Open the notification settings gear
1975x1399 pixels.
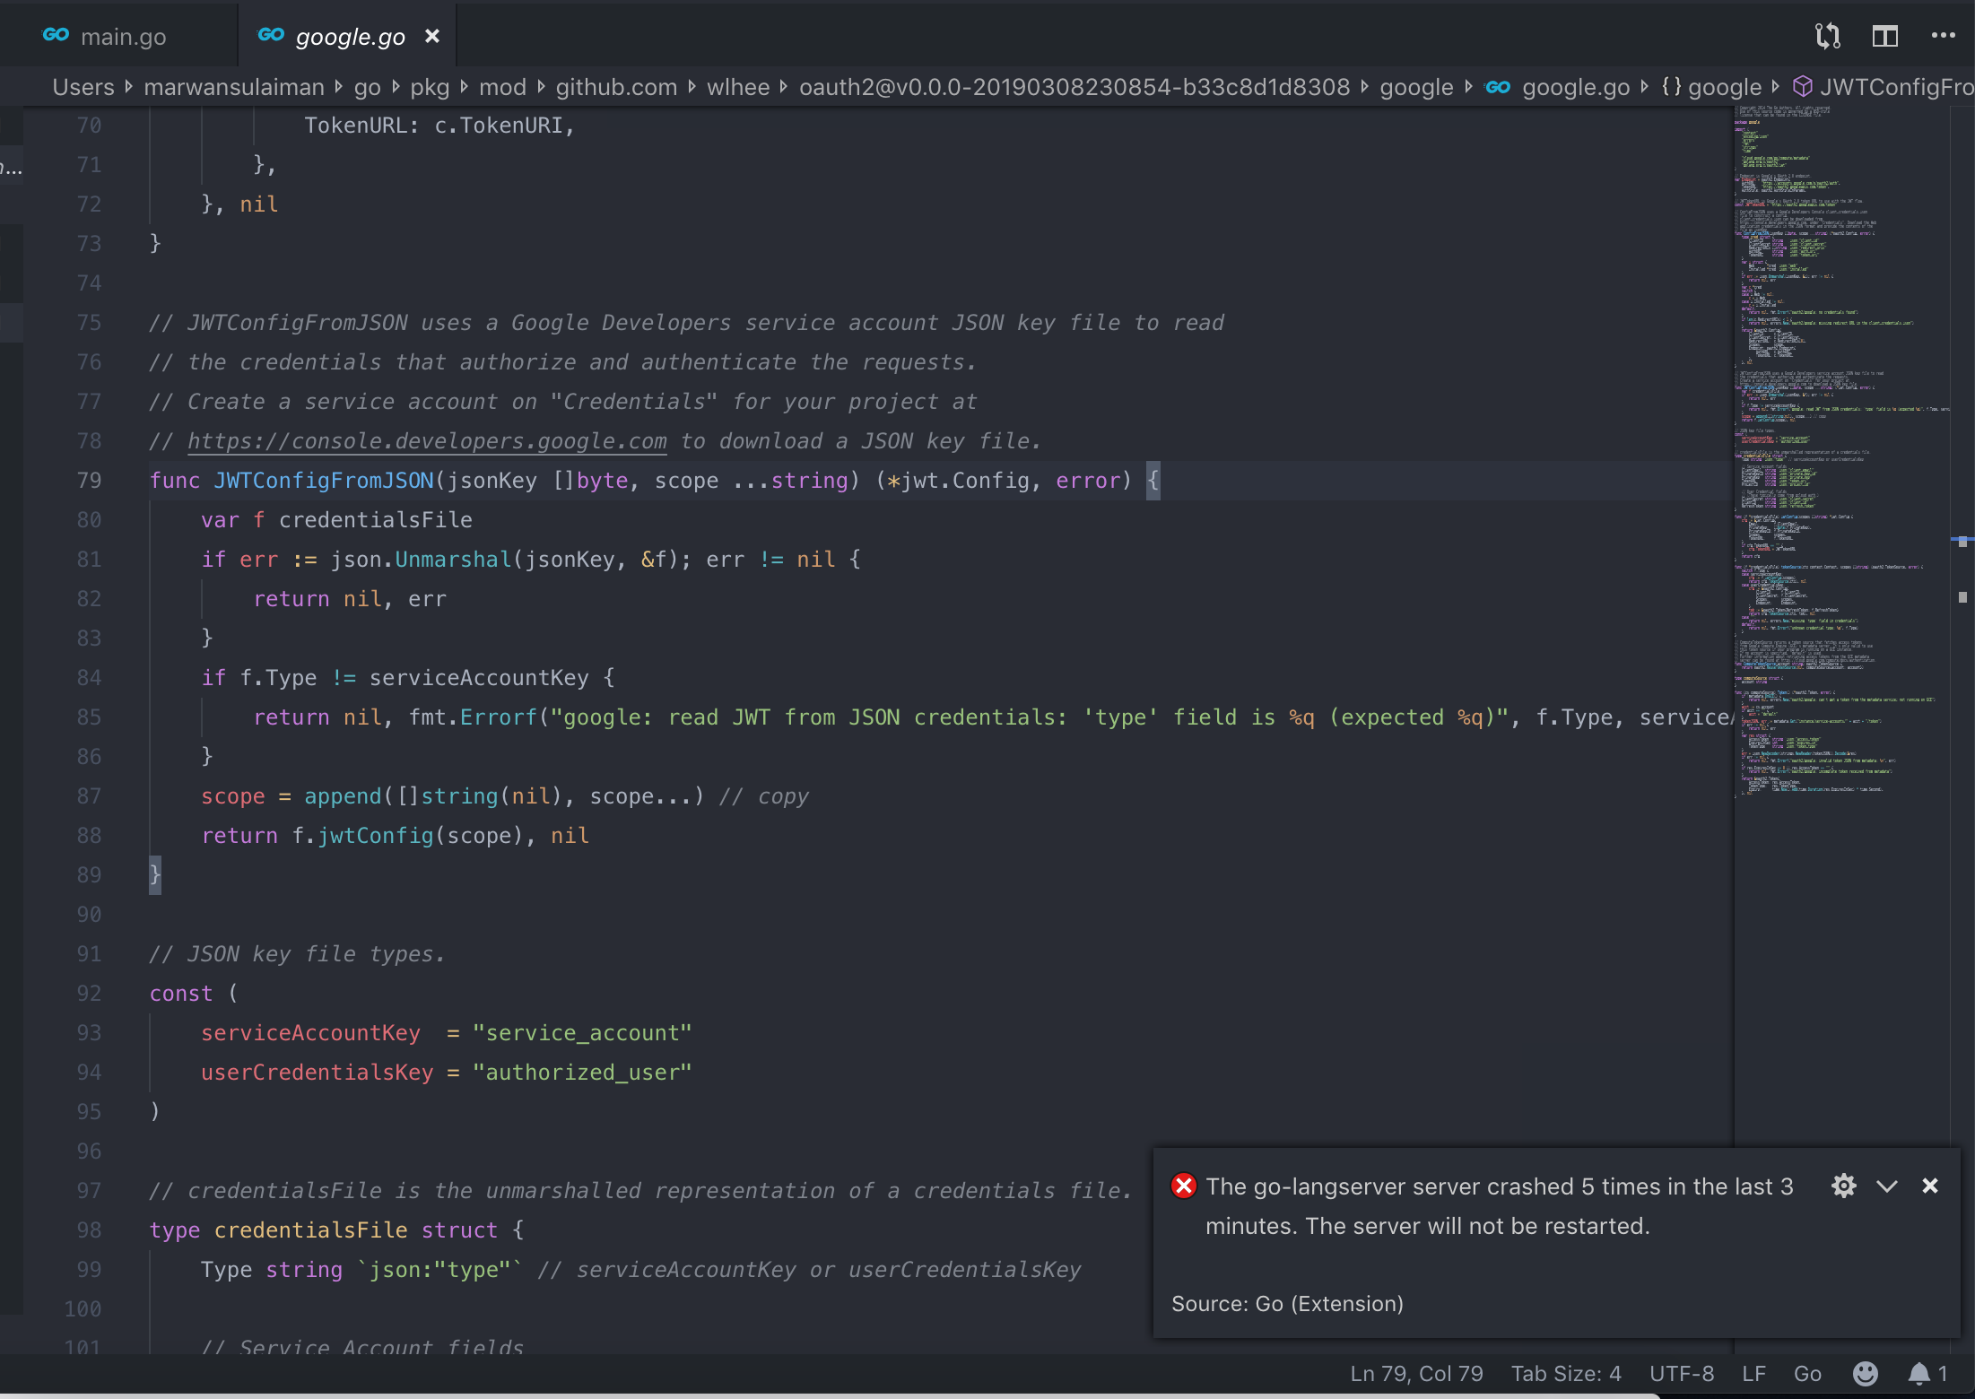tap(1844, 1186)
